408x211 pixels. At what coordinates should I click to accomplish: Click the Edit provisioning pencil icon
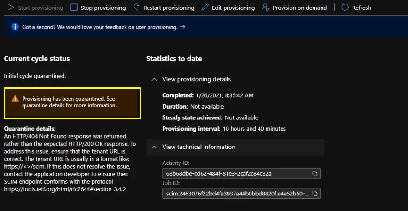coord(204,8)
